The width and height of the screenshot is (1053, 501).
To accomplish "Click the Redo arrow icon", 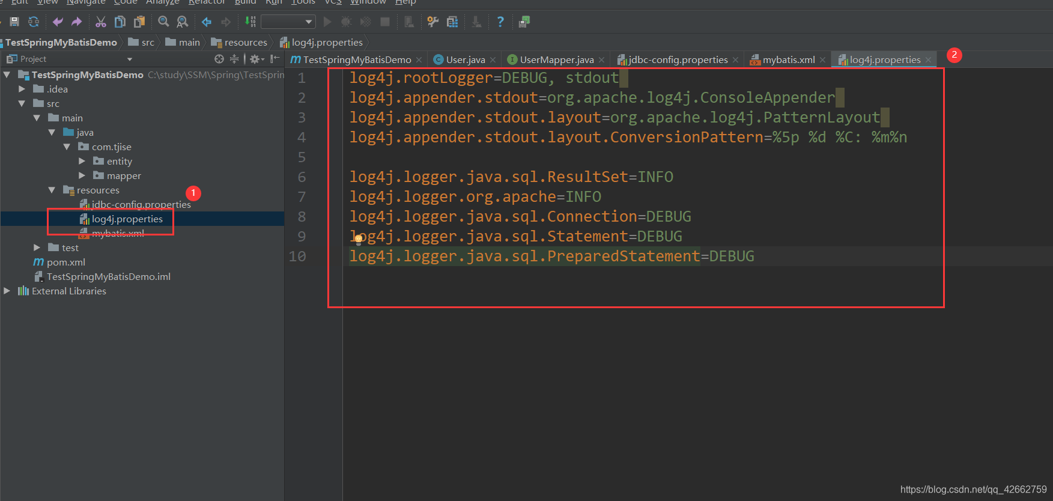I will [76, 22].
